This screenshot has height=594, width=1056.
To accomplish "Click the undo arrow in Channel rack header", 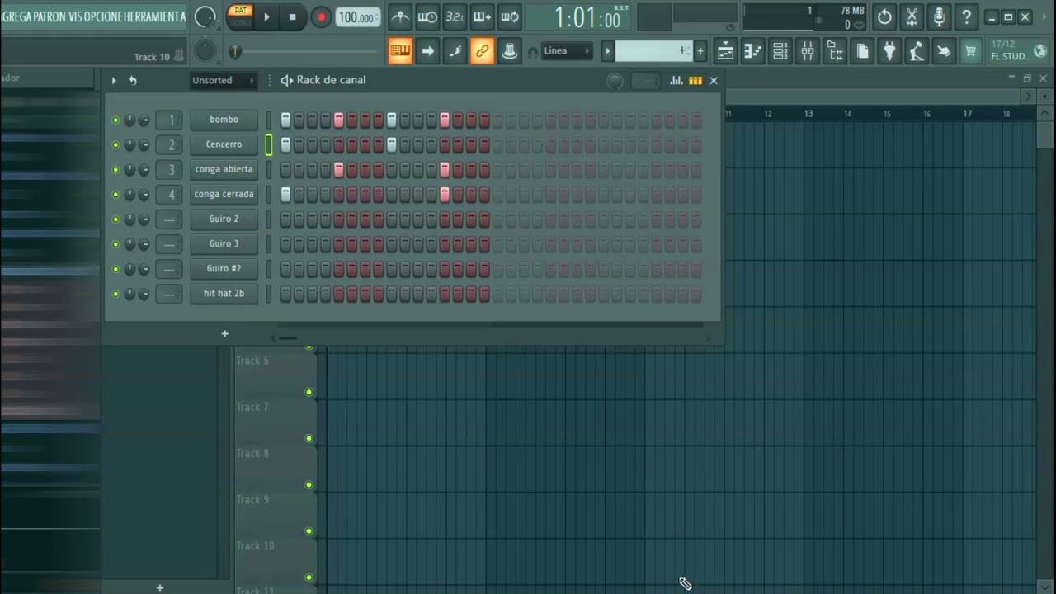I will click(x=133, y=80).
